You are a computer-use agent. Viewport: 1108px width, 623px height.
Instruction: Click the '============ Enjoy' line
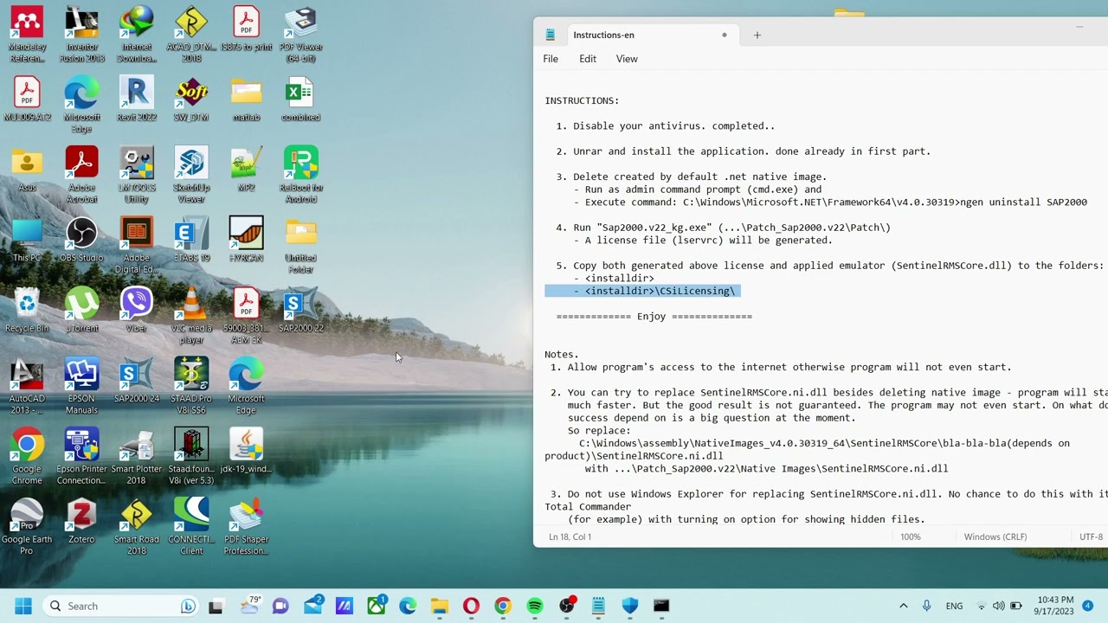pyautogui.click(x=654, y=317)
